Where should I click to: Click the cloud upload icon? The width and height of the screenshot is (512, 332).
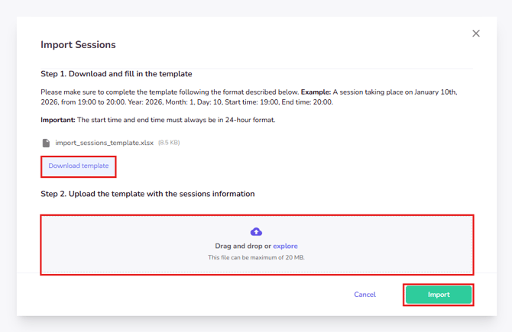point(256,231)
